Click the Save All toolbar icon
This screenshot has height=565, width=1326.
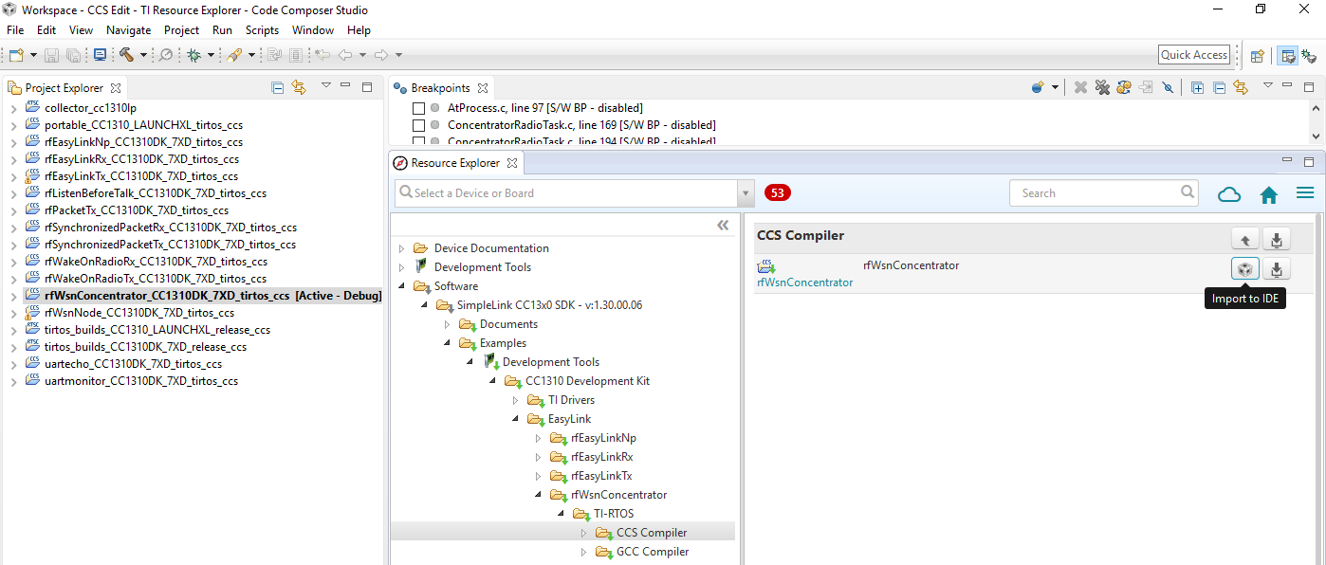pyautogui.click(x=73, y=55)
